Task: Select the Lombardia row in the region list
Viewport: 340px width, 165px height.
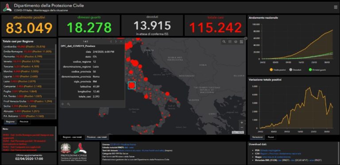Action: coord(29,46)
